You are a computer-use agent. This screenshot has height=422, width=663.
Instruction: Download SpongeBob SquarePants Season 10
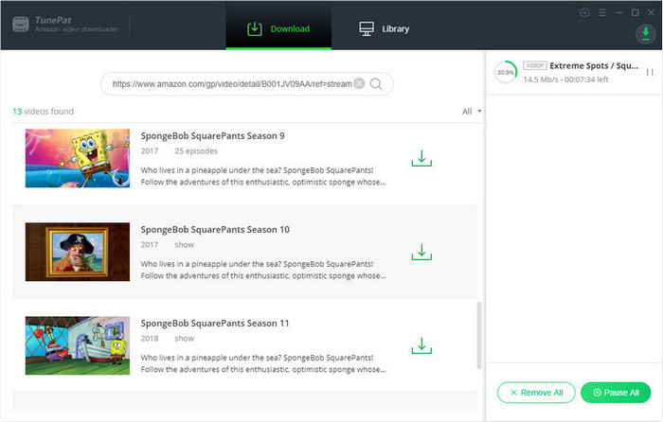tap(421, 253)
